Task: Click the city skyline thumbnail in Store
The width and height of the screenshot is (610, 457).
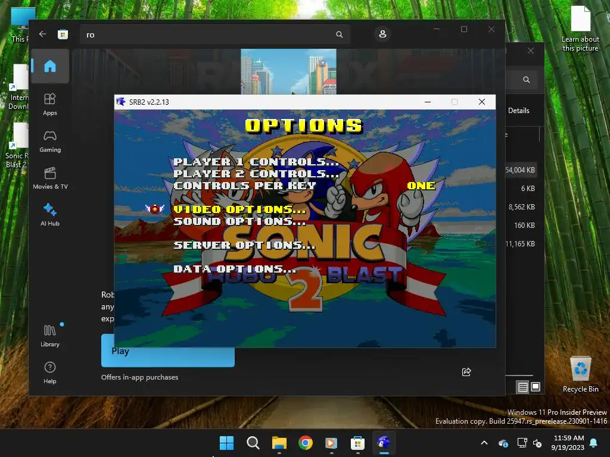Action: tap(289, 71)
